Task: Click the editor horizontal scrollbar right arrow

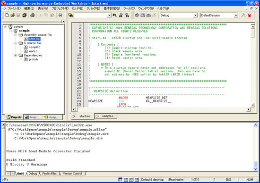Action: (248, 109)
